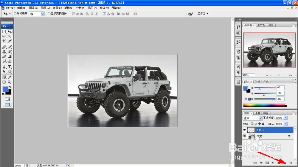Add a layer mask
The image size is (298, 167).
pos(267,163)
